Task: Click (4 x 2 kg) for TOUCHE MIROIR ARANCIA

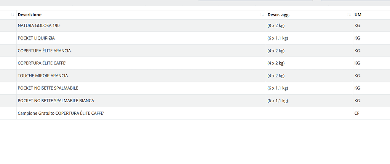Action: pyautogui.click(x=276, y=76)
